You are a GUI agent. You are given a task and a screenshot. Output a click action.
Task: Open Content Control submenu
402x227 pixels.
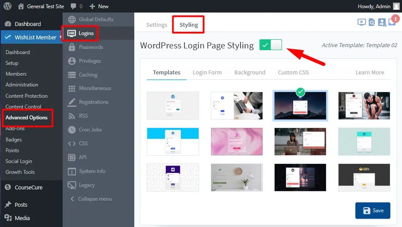click(23, 106)
